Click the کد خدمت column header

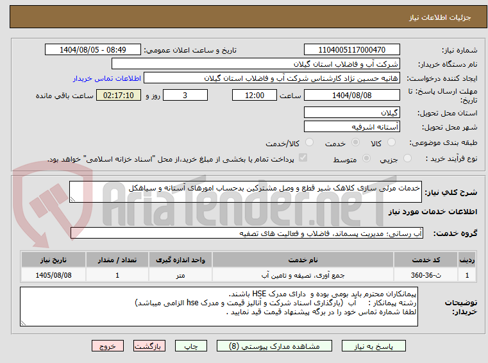(x=426, y=260)
